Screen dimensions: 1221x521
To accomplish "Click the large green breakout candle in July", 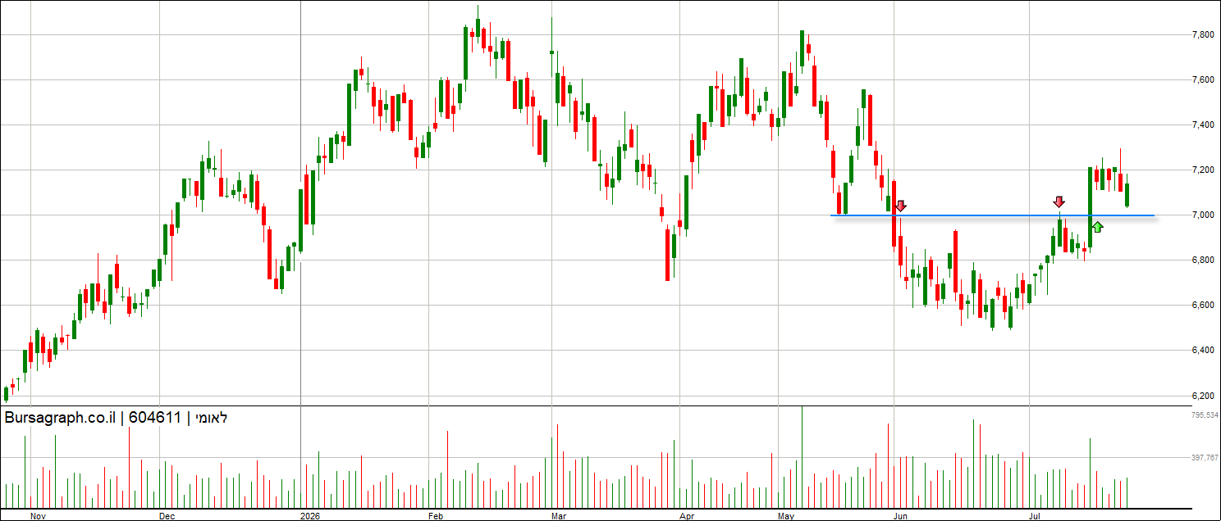I will point(1091,207).
